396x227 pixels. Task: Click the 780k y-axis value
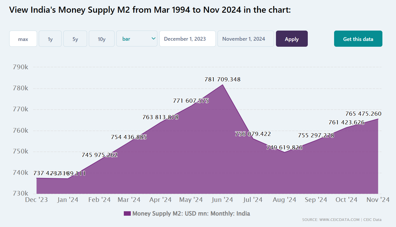pos(21,88)
